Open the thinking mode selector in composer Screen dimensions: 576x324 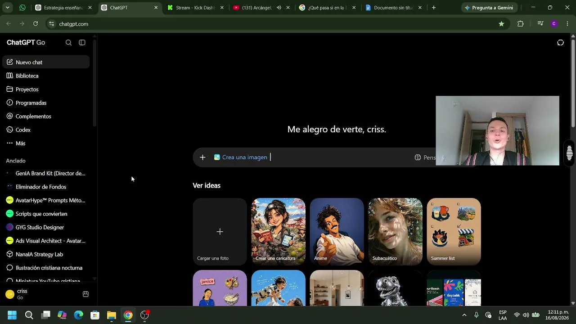click(x=425, y=157)
